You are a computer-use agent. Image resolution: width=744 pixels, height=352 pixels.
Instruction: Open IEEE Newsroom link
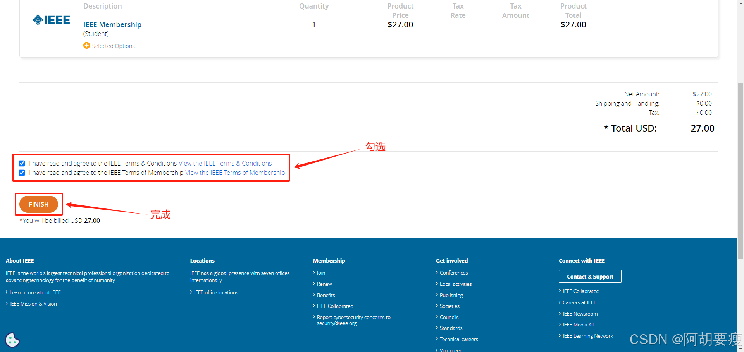[580, 314]
